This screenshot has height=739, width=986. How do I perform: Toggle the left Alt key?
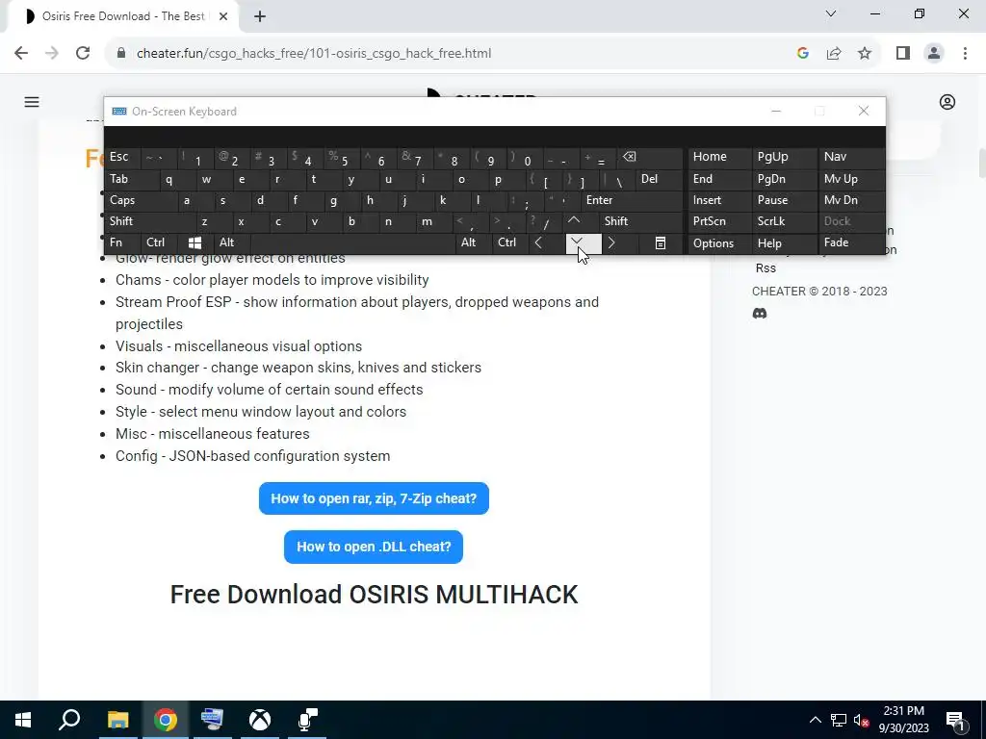pyautogui.click(x=231, y=243)
